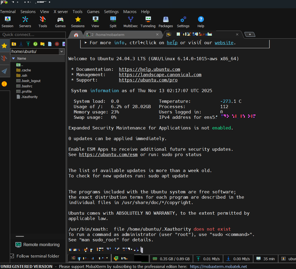Open the Macros menu

[130, 12]
